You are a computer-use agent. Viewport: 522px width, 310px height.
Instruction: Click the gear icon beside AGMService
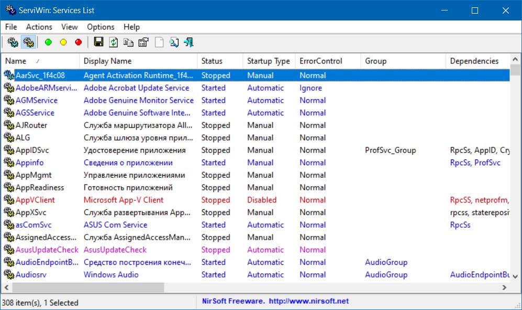point(9,100)
